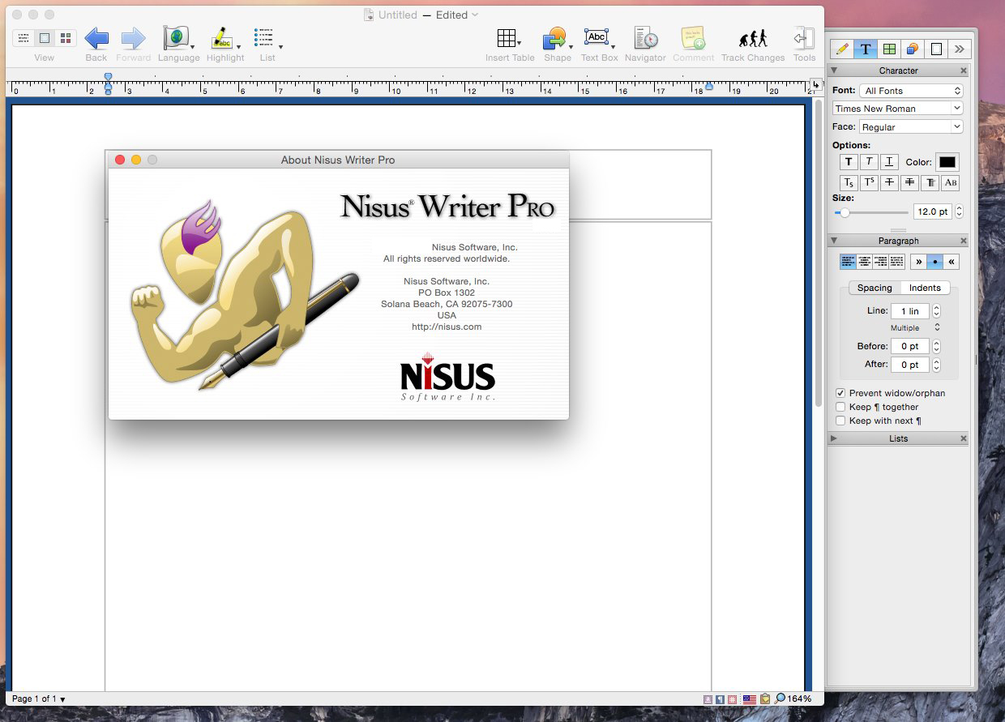This screenshot has width=1005, height=722.
Task: Expand the Lists palette triangle
Action: 834,438
